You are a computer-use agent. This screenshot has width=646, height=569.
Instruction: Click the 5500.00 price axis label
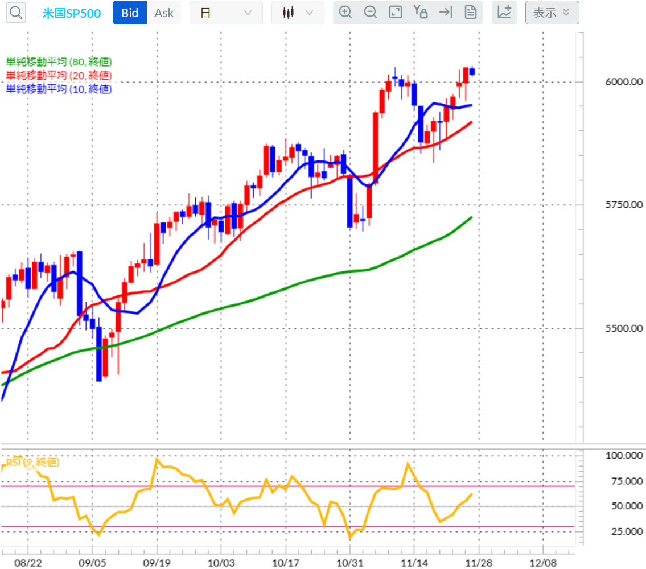624,328
